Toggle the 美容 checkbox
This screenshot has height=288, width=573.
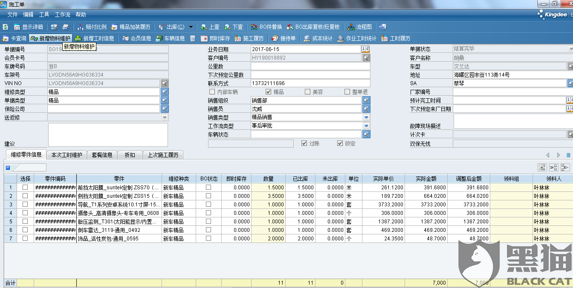click(307, 92)
